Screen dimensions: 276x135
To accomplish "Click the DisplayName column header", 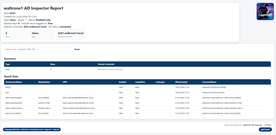I will pos(44,82).
